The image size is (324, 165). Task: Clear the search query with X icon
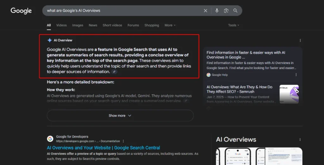click(205, 11)
